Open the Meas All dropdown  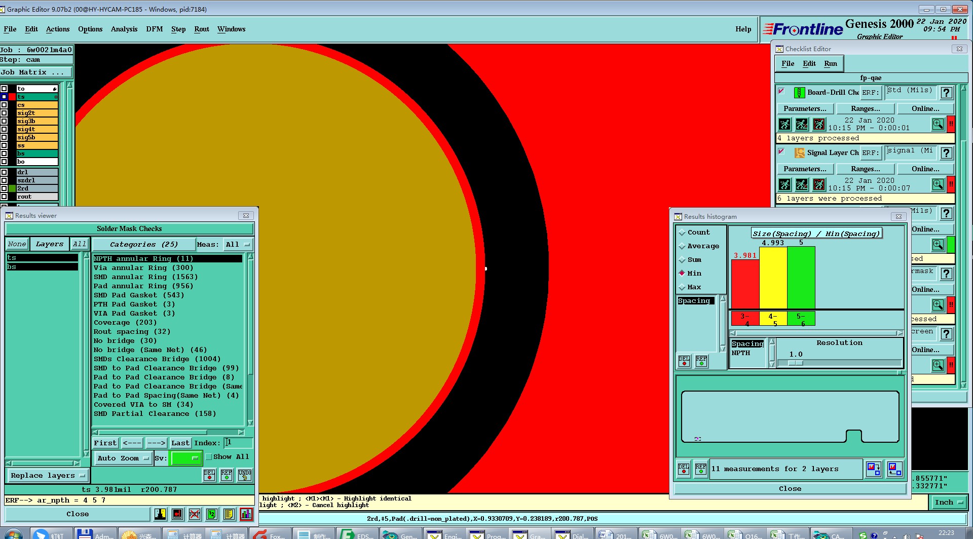coord(238,245)
